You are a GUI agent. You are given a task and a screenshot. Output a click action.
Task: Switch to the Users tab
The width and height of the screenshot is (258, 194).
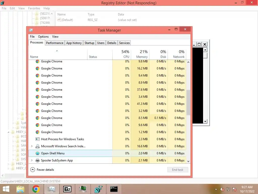[x=101, y=43]
